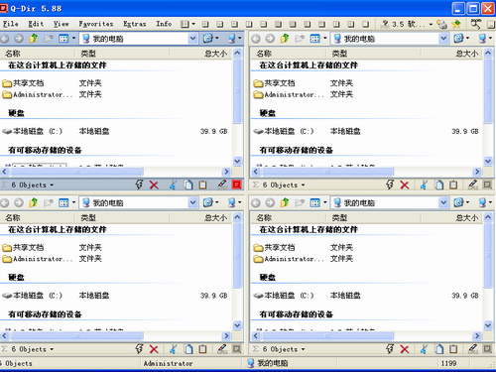Open the Favorites menu
Viewport: 496px width, 372px height.
(96, 24)
